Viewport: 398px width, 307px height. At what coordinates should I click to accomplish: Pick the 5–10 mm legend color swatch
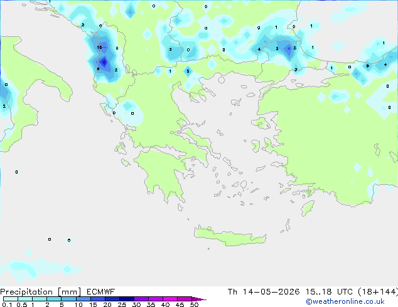pyautogui.click(x=68, y=299)
